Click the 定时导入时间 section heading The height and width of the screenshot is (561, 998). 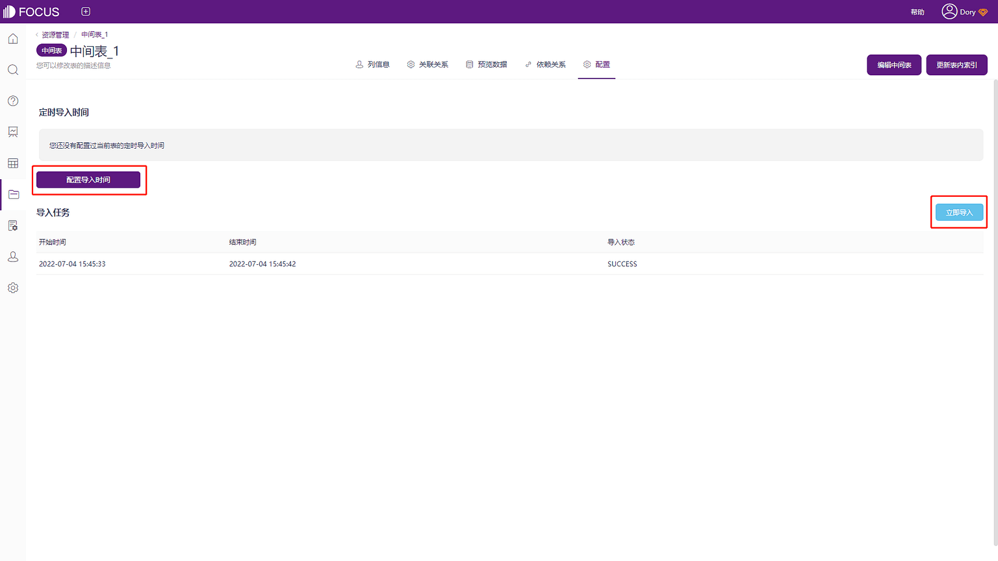tap(64, 112)
